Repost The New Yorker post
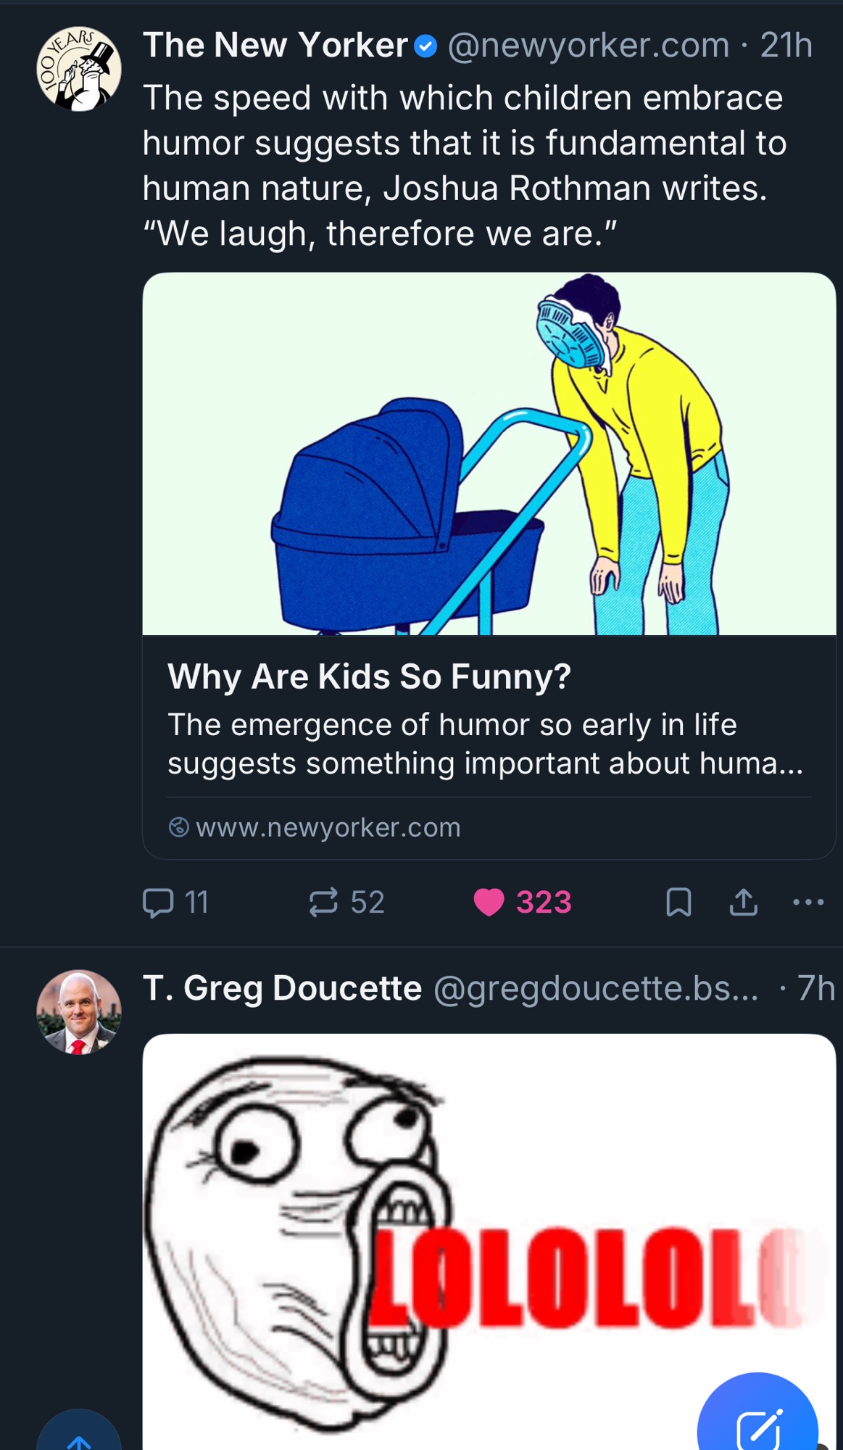The image size is (843, 1450). tap(323, 903)
